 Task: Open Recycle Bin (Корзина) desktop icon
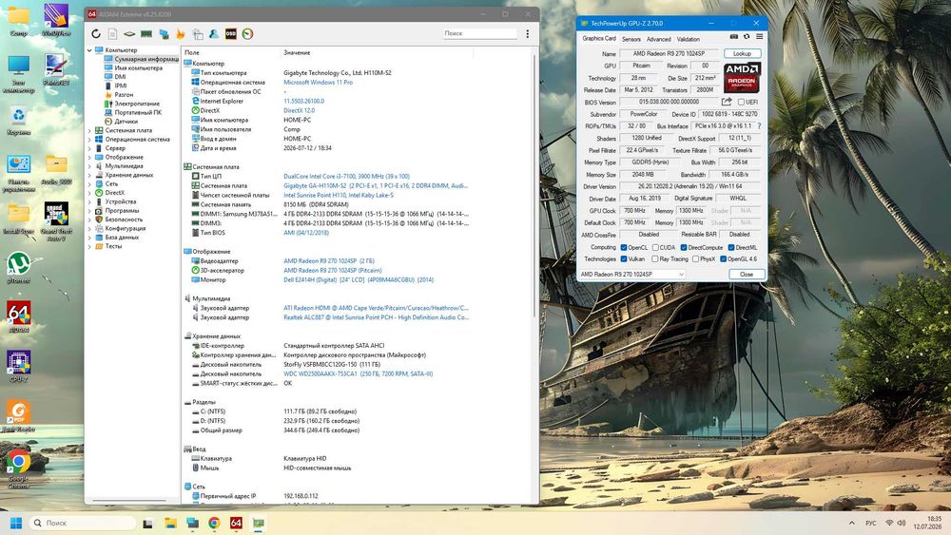(19, 120)
